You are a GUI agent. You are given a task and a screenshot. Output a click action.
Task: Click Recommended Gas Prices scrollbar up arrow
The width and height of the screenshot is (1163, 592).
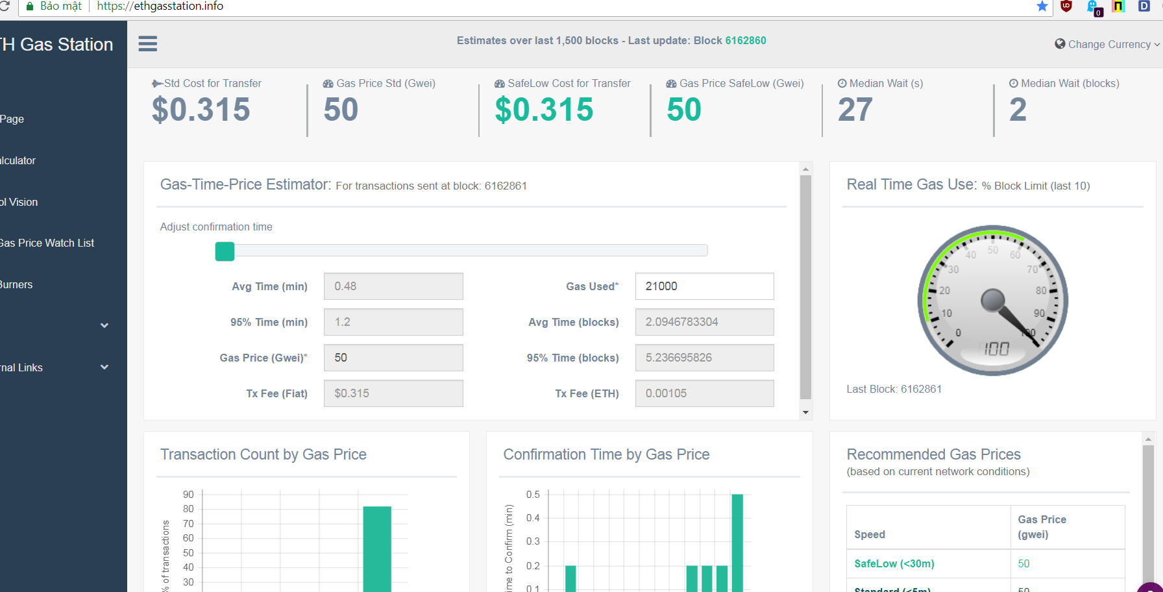point(1148,439)
